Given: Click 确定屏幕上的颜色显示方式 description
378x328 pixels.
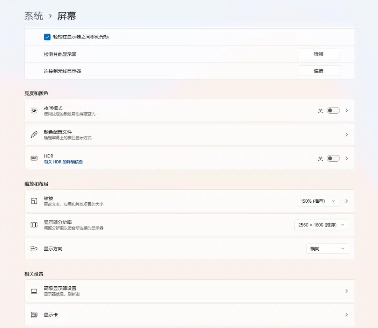Looking at the screenshot, I should (68, 138).
